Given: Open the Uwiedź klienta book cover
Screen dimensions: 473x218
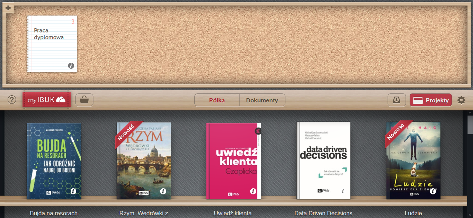Looking at the screenshot, I should click(x=233, y=161).
